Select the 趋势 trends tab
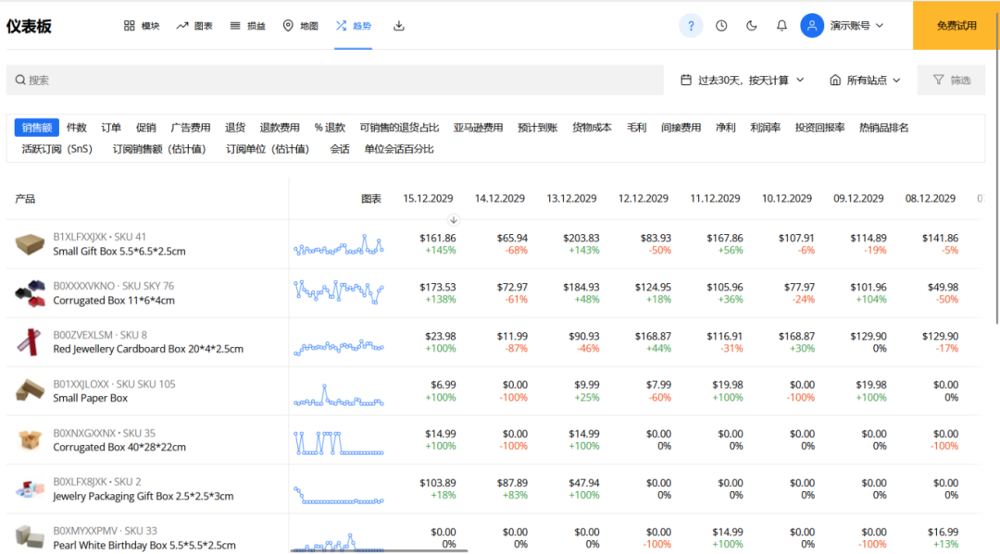The image size is (1000, 554). click(x=354, y=26)
